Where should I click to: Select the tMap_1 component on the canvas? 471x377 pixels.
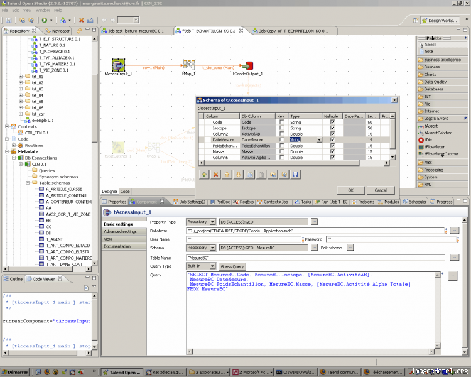coord(188,65)
